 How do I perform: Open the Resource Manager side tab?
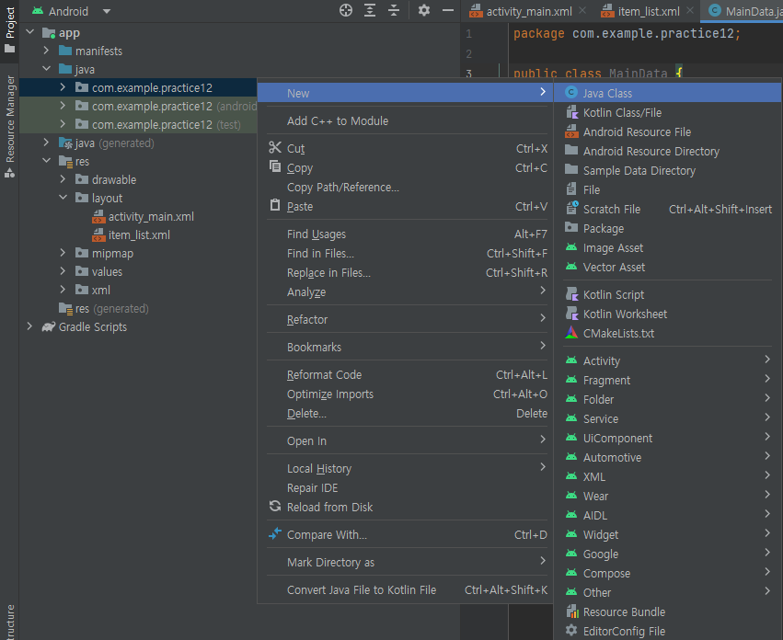point(9,126)
